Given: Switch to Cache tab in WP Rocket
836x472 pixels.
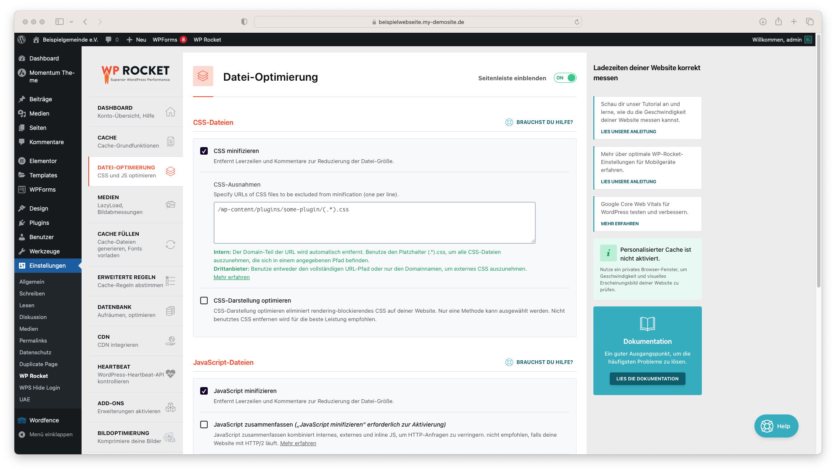Looking at the screenshot, I should 136,142.
